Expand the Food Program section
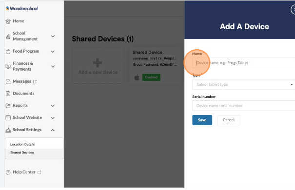The image size is (295, 190). pos(53,52)
